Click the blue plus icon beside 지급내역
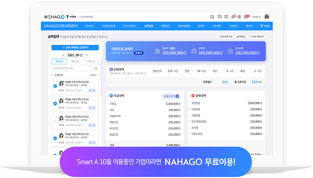This screenshot has width=313, height=178. [x=111, y=96]
